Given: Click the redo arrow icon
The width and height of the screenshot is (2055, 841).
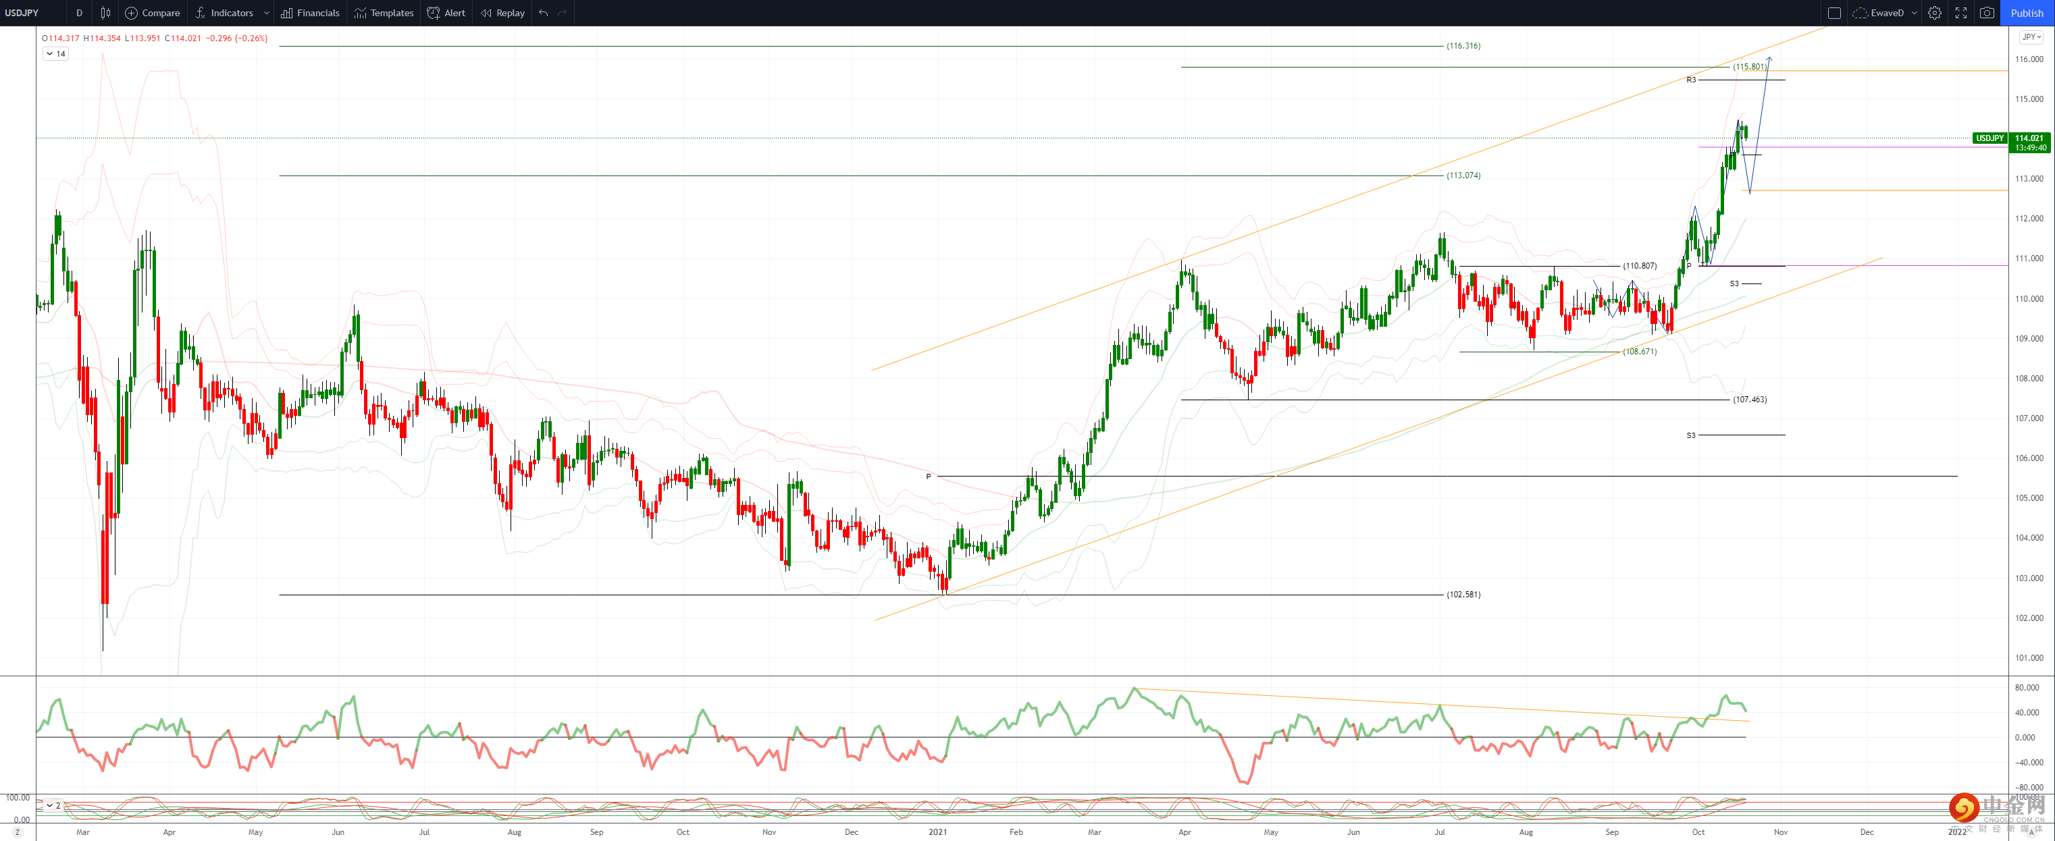Looking at the screenshot, I should [563, 13].
